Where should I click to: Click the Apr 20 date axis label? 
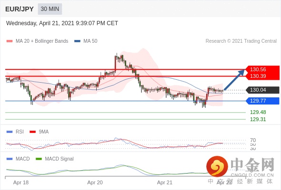95,182
